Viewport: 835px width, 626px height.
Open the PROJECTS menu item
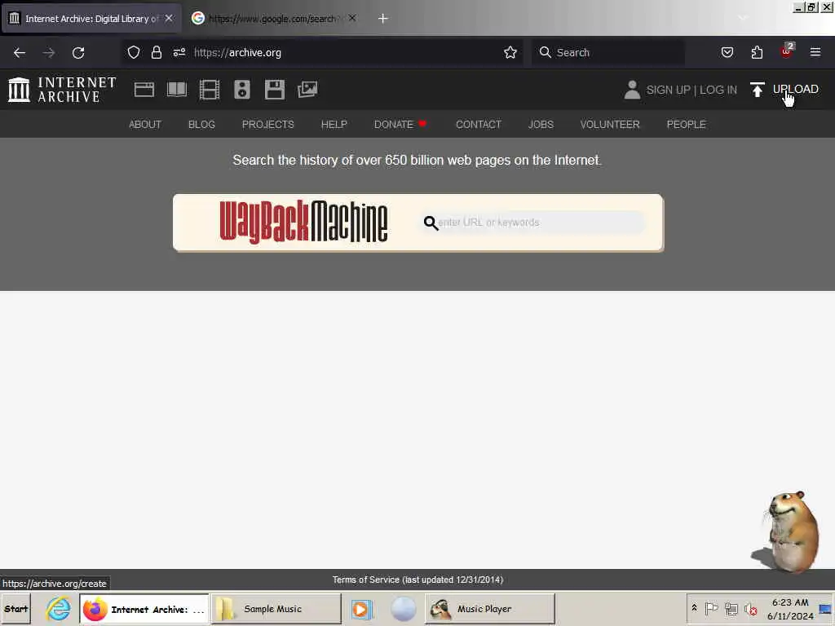pos(267,124)
